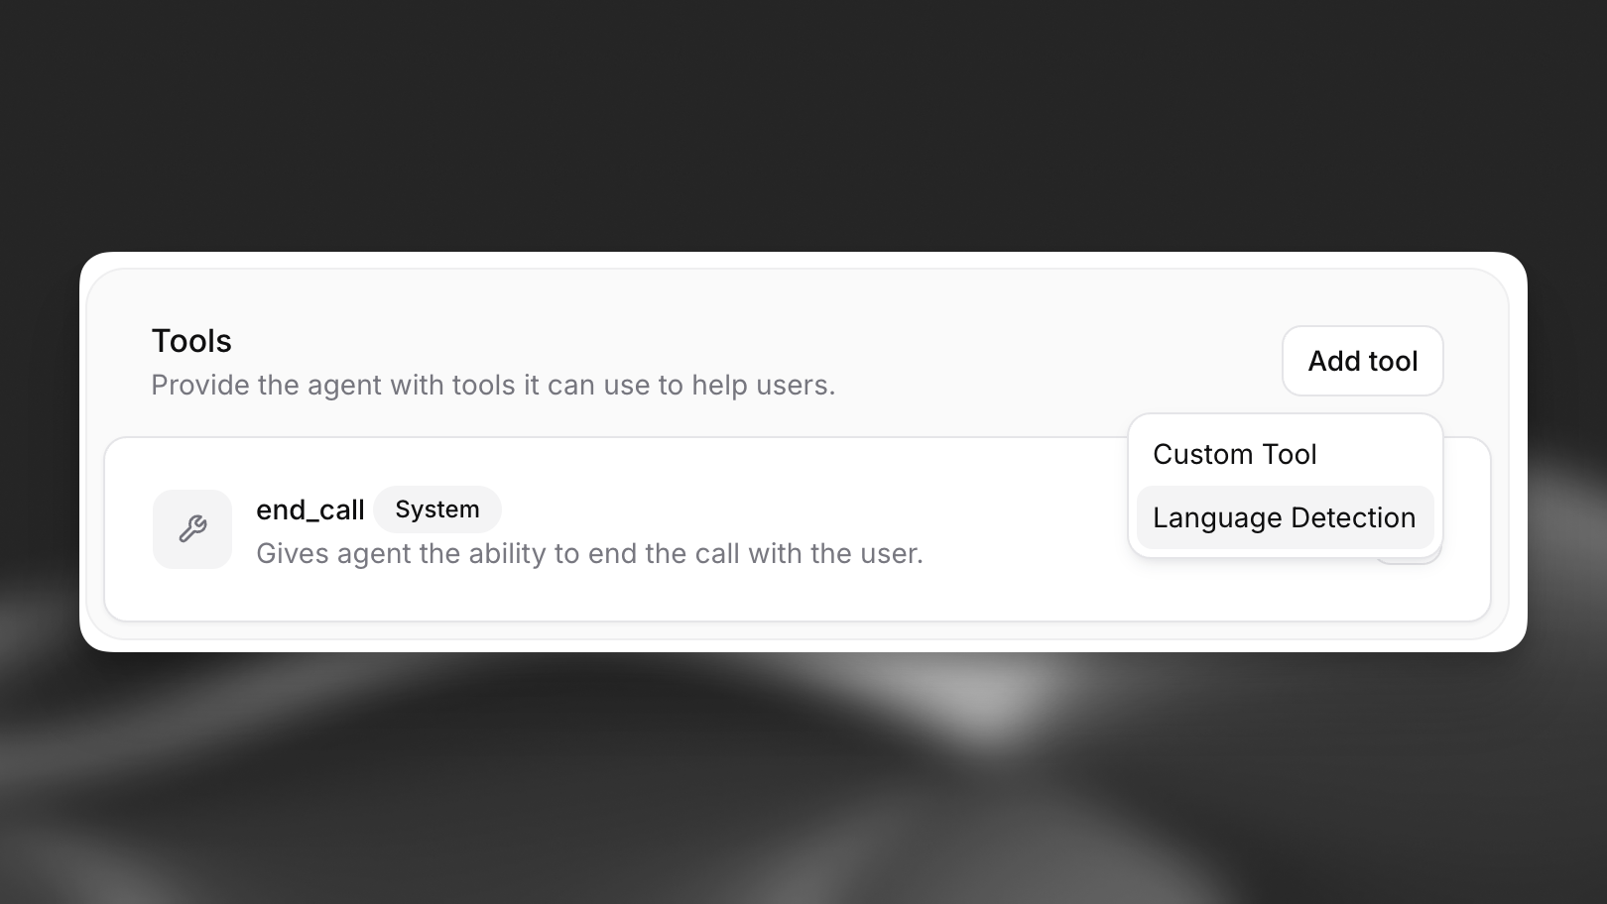
Task: Toggle the highlighted Language Detection option
Action: tap(1284, 517)
